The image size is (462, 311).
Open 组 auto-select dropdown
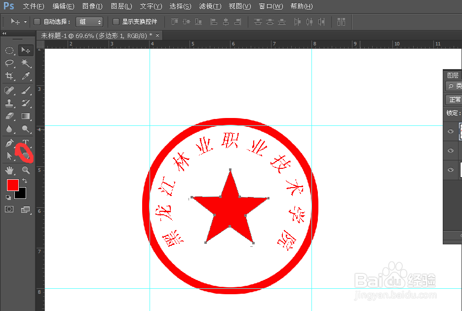click(89, 22)
